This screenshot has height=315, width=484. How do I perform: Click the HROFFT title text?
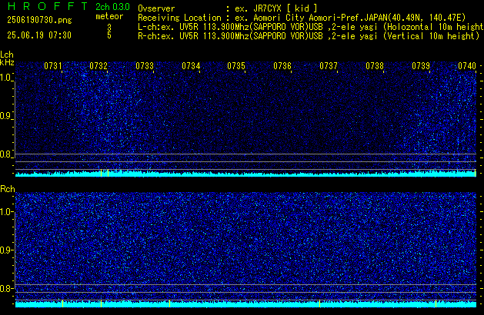(48, 6)
